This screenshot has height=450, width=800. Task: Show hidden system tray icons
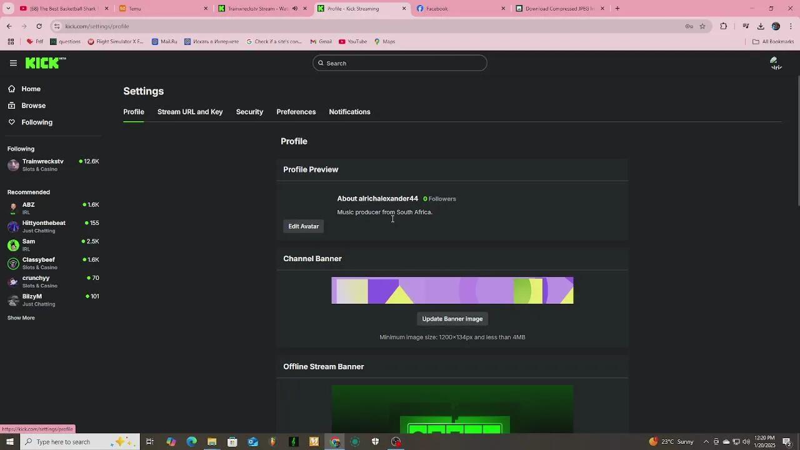click(706, 442)
